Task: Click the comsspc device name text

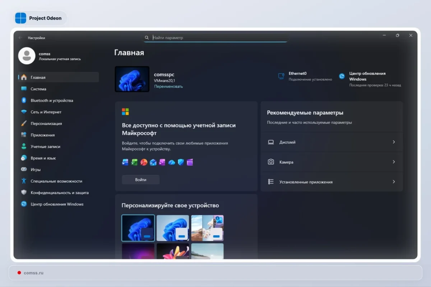Action: tap(164, 75)
